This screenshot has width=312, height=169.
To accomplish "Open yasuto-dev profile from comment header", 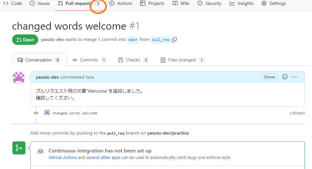I will click(x=47, y=77).
